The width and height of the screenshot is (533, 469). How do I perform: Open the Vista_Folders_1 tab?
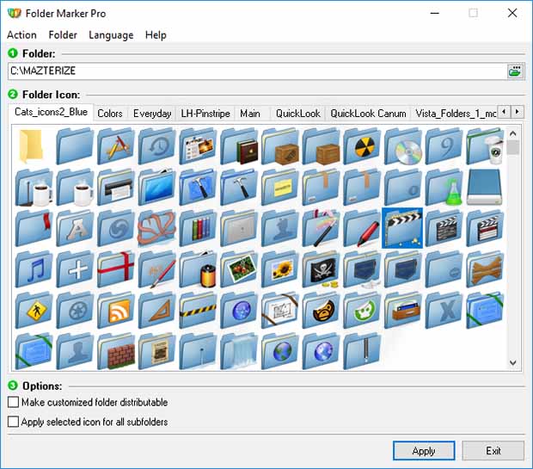tap(456, 114)
